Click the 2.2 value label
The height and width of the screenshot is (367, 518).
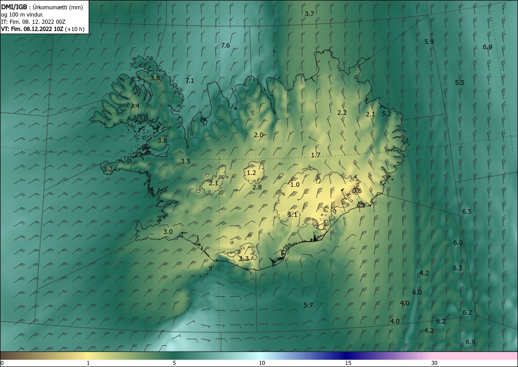[x=342, y=113]
